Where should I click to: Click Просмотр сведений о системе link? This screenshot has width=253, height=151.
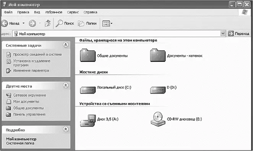[37, 55]
